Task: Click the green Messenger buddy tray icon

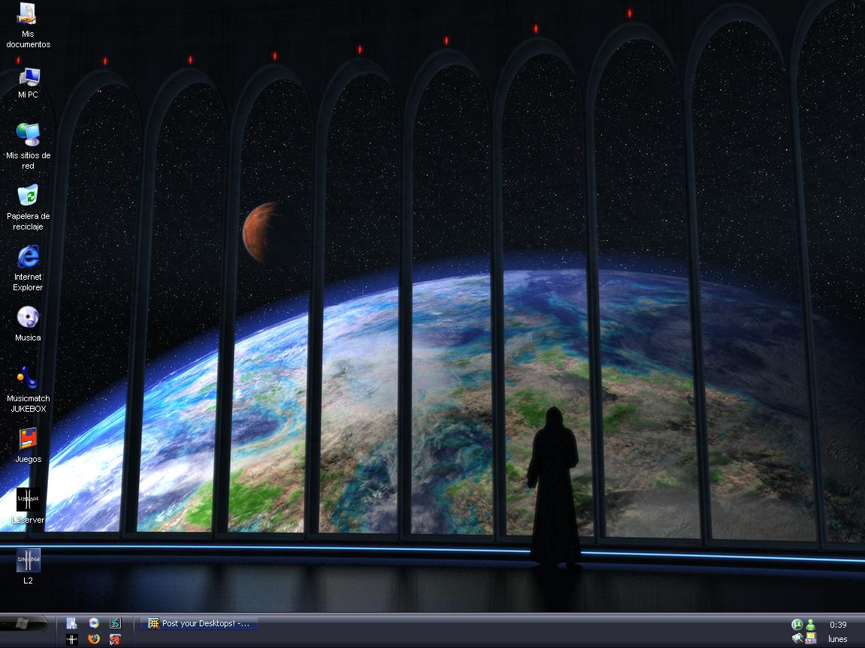Action: coord(810,624)
